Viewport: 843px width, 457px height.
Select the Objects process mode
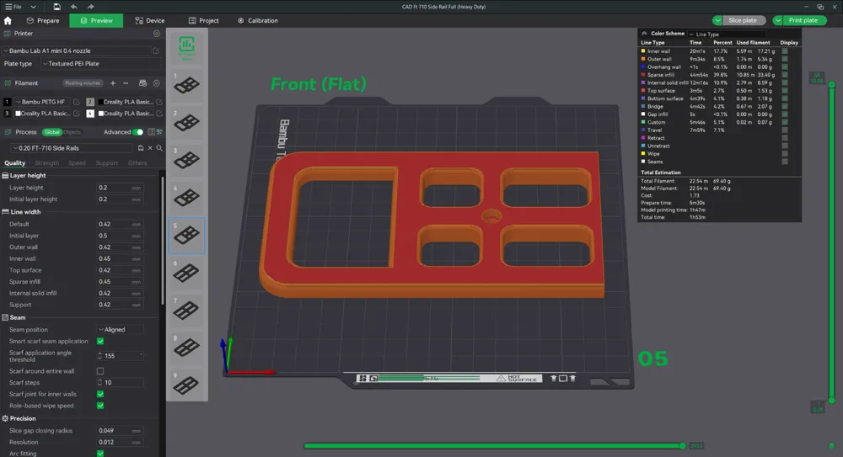(72, 132)
